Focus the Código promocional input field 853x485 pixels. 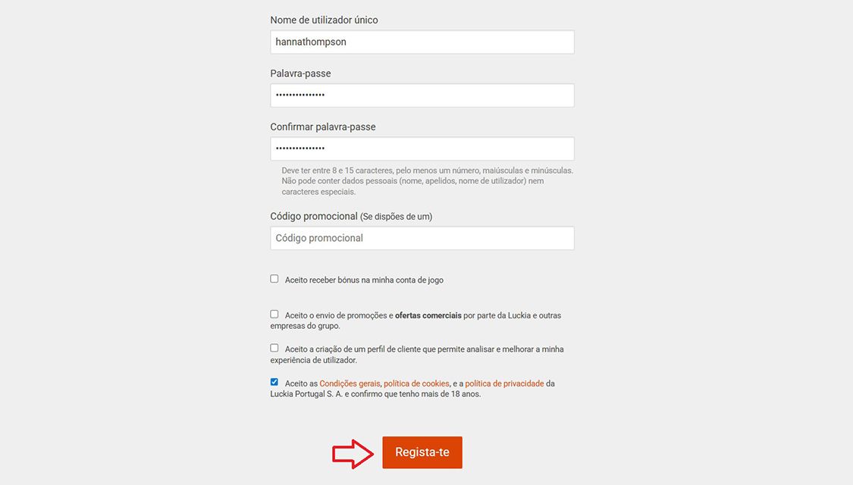click(422, 237)
